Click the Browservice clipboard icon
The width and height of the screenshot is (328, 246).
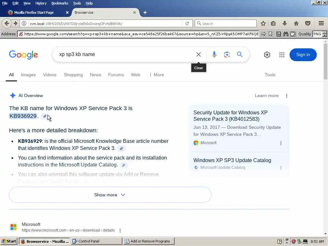(x=293, y=34)
